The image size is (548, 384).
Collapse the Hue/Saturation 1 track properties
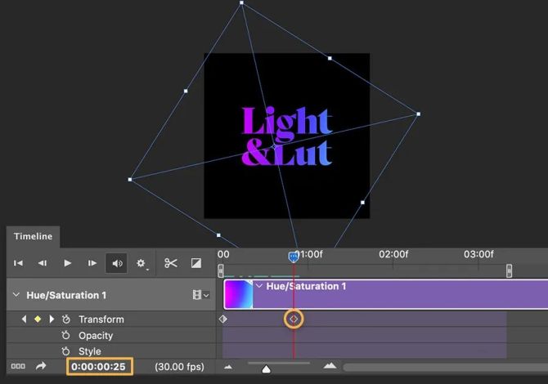[x=16, y=295]
